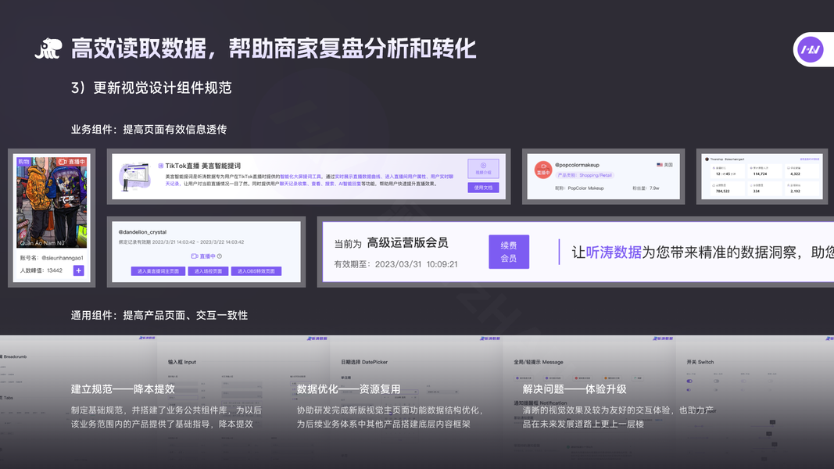Click the 3）更新视觉设计组件规范 subtitle
This screenshot has width=834, height=469.
152,88
